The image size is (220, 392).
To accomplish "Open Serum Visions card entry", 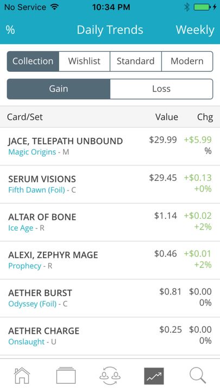I will click(110, 184).
